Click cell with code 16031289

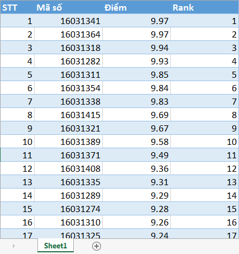tap(68, 195)
